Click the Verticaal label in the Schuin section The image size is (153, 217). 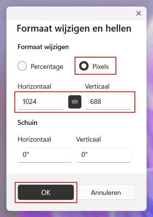point(88,139)
